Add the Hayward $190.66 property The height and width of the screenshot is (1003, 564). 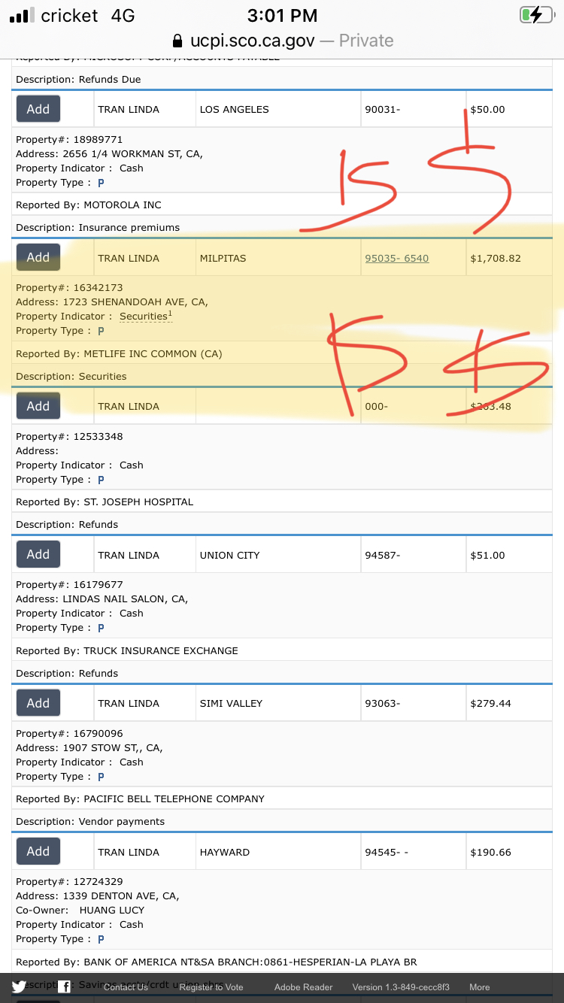click(x=38, y=851)
